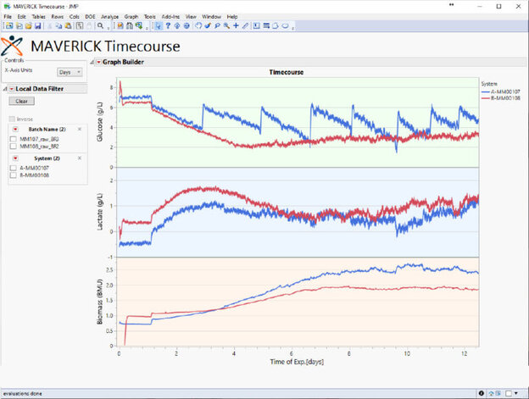Select the Lasso tool
Viewport: 529px width, 399px height.
pyautogui.click(x=217, y=25)
